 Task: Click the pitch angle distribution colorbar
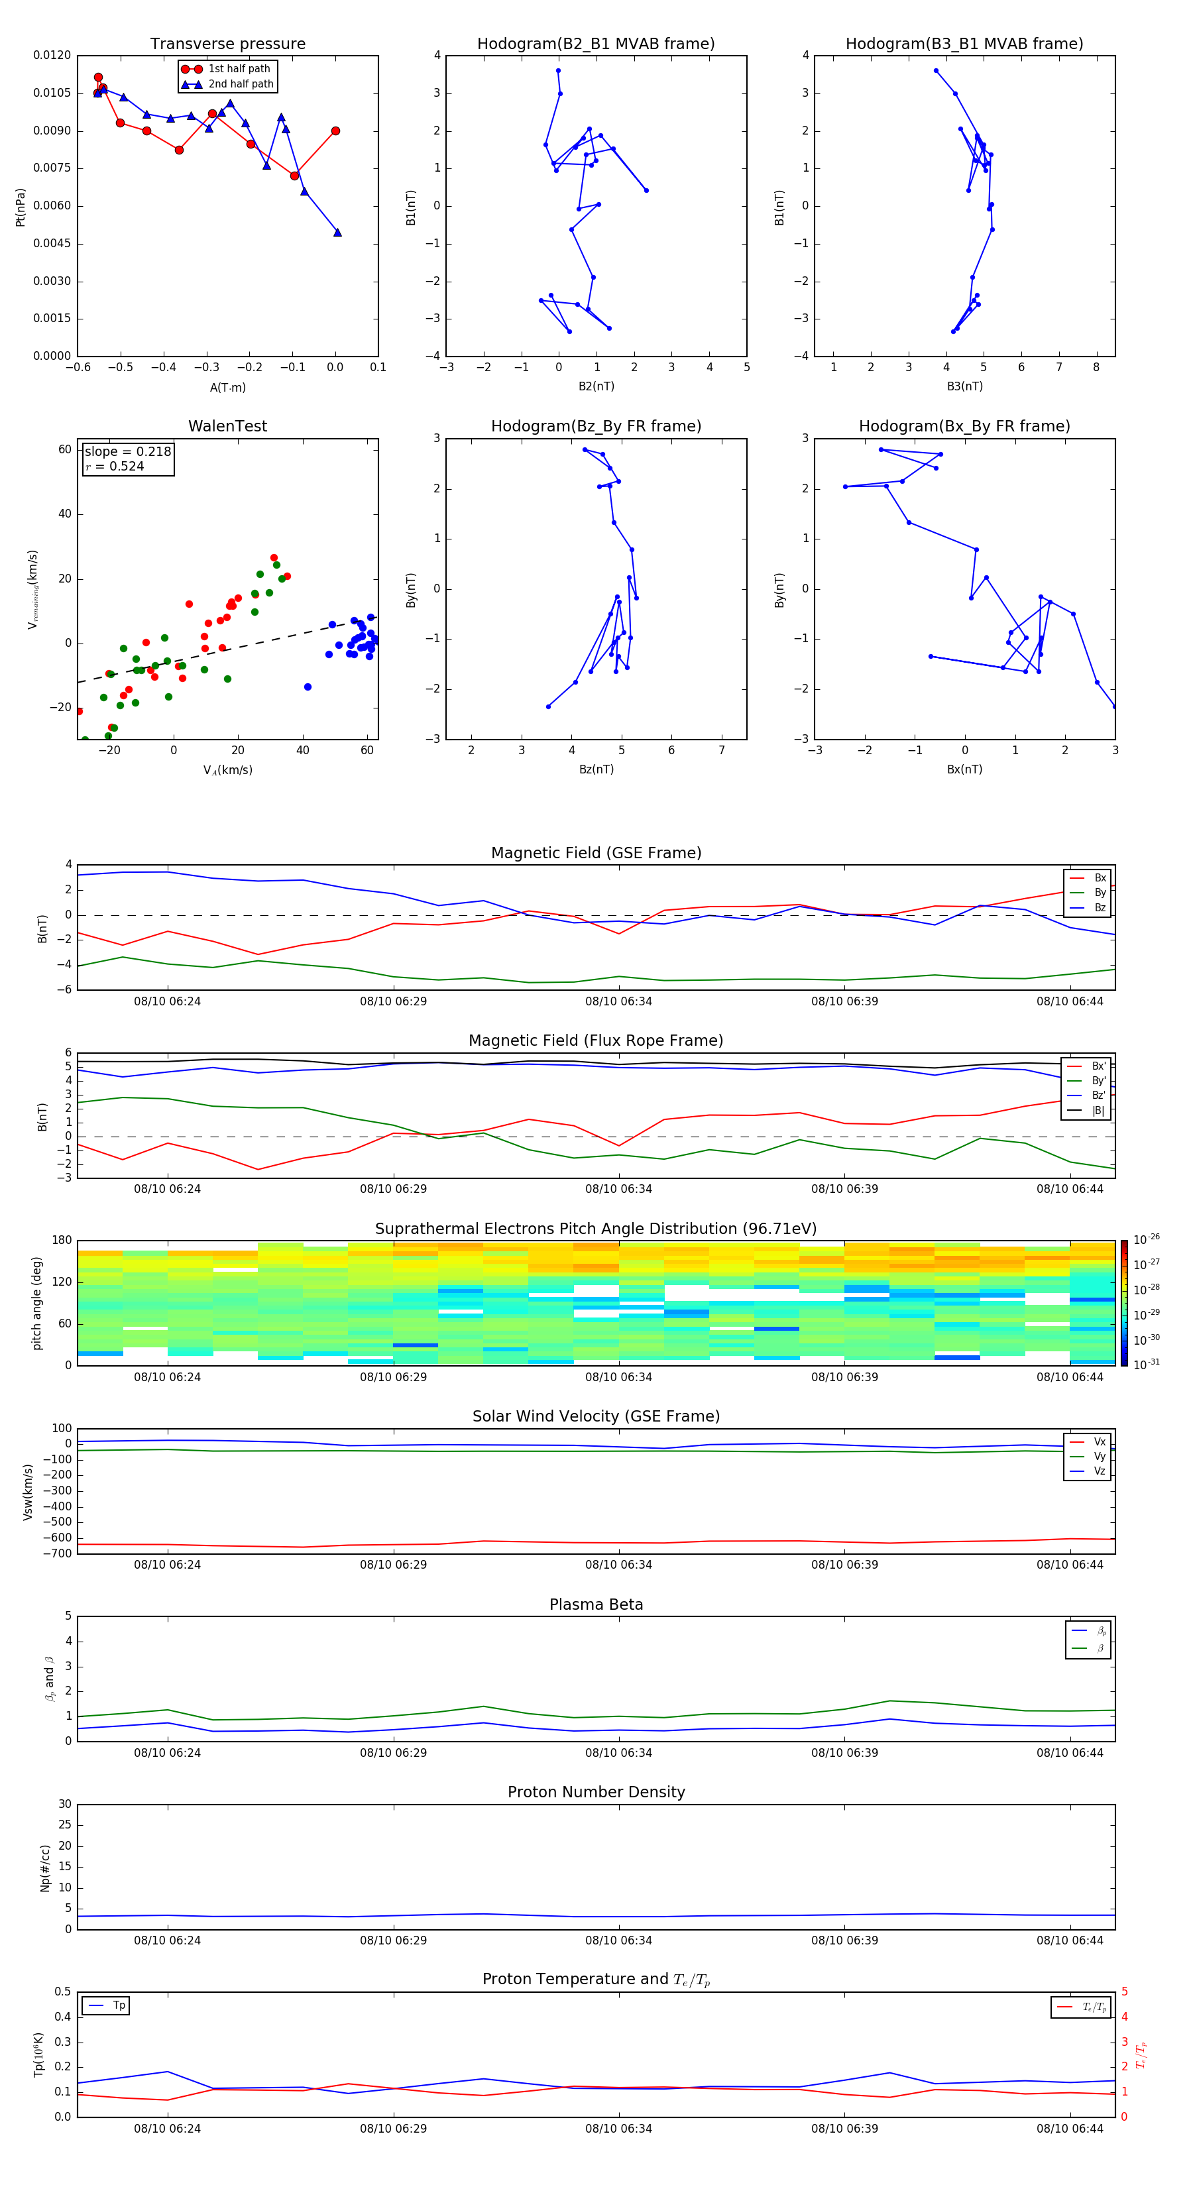pos(1124,1302)
